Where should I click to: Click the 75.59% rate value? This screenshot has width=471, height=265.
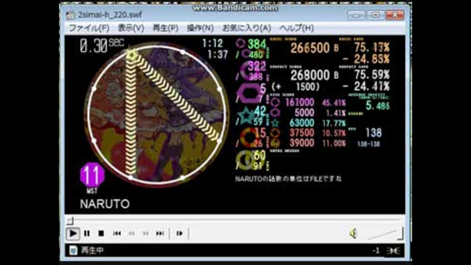(x=372, y=75)
